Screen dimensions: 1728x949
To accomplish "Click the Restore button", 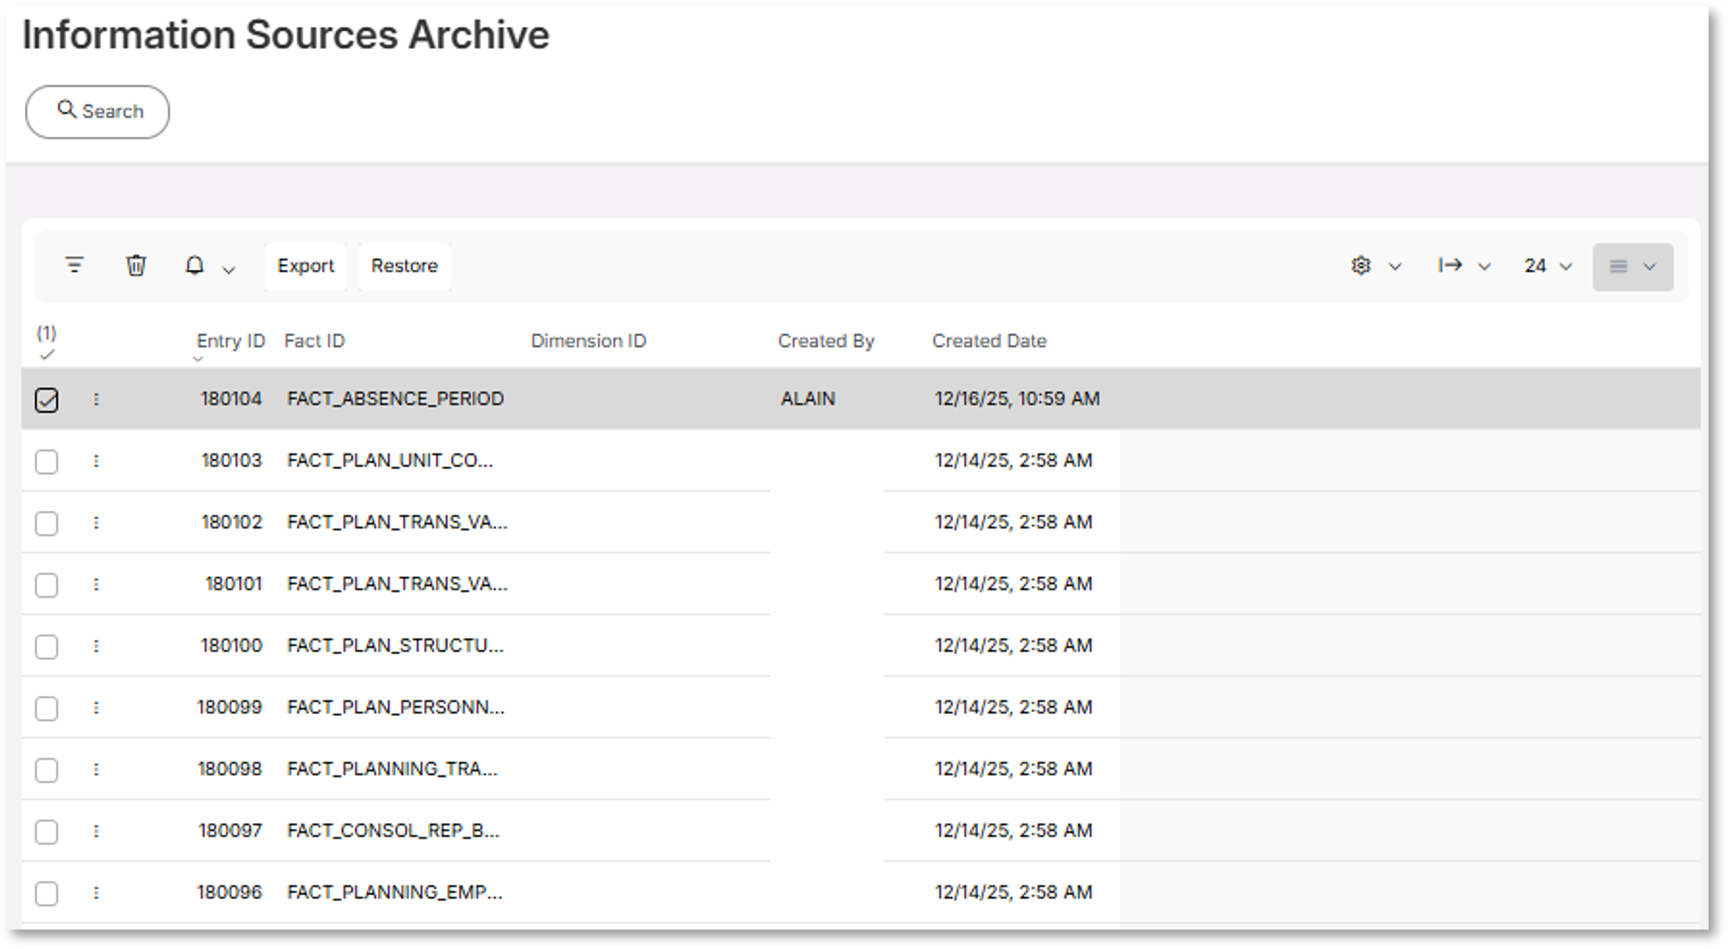I will coord(405,266).
